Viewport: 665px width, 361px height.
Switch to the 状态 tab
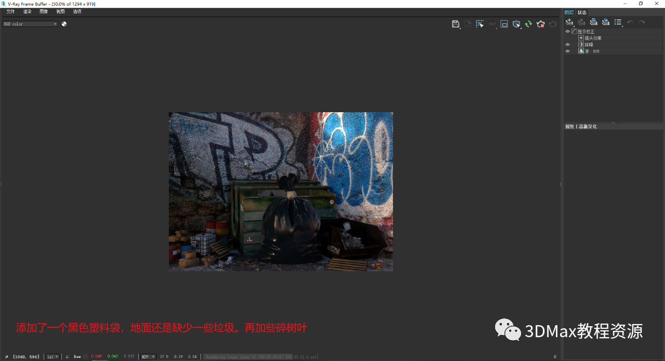[x=581, y=12]
